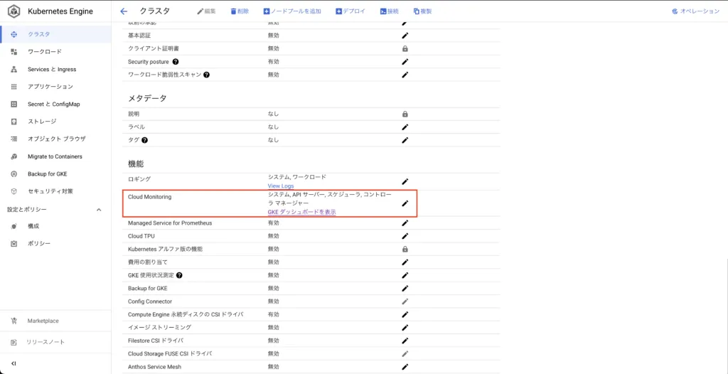Open help icon next to Security posture
This screenshot has width=728, height=374.
176,61
